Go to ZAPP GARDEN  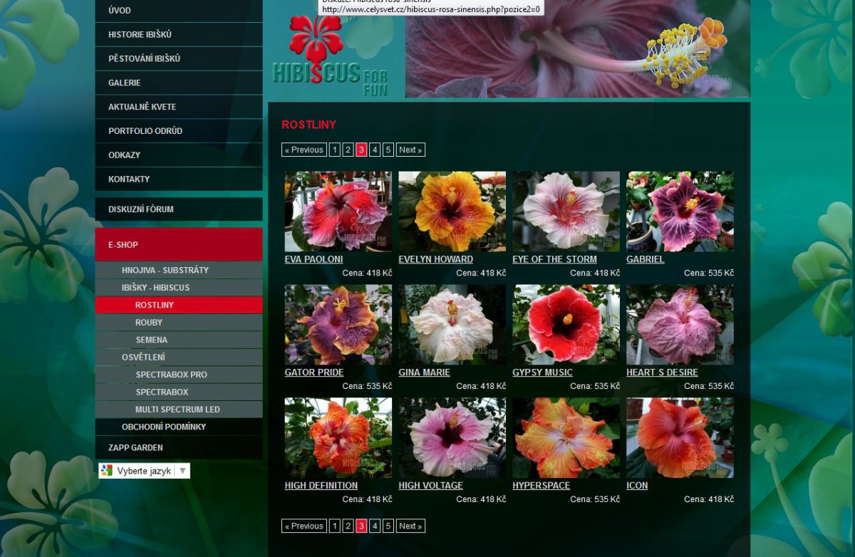point(179,447)
